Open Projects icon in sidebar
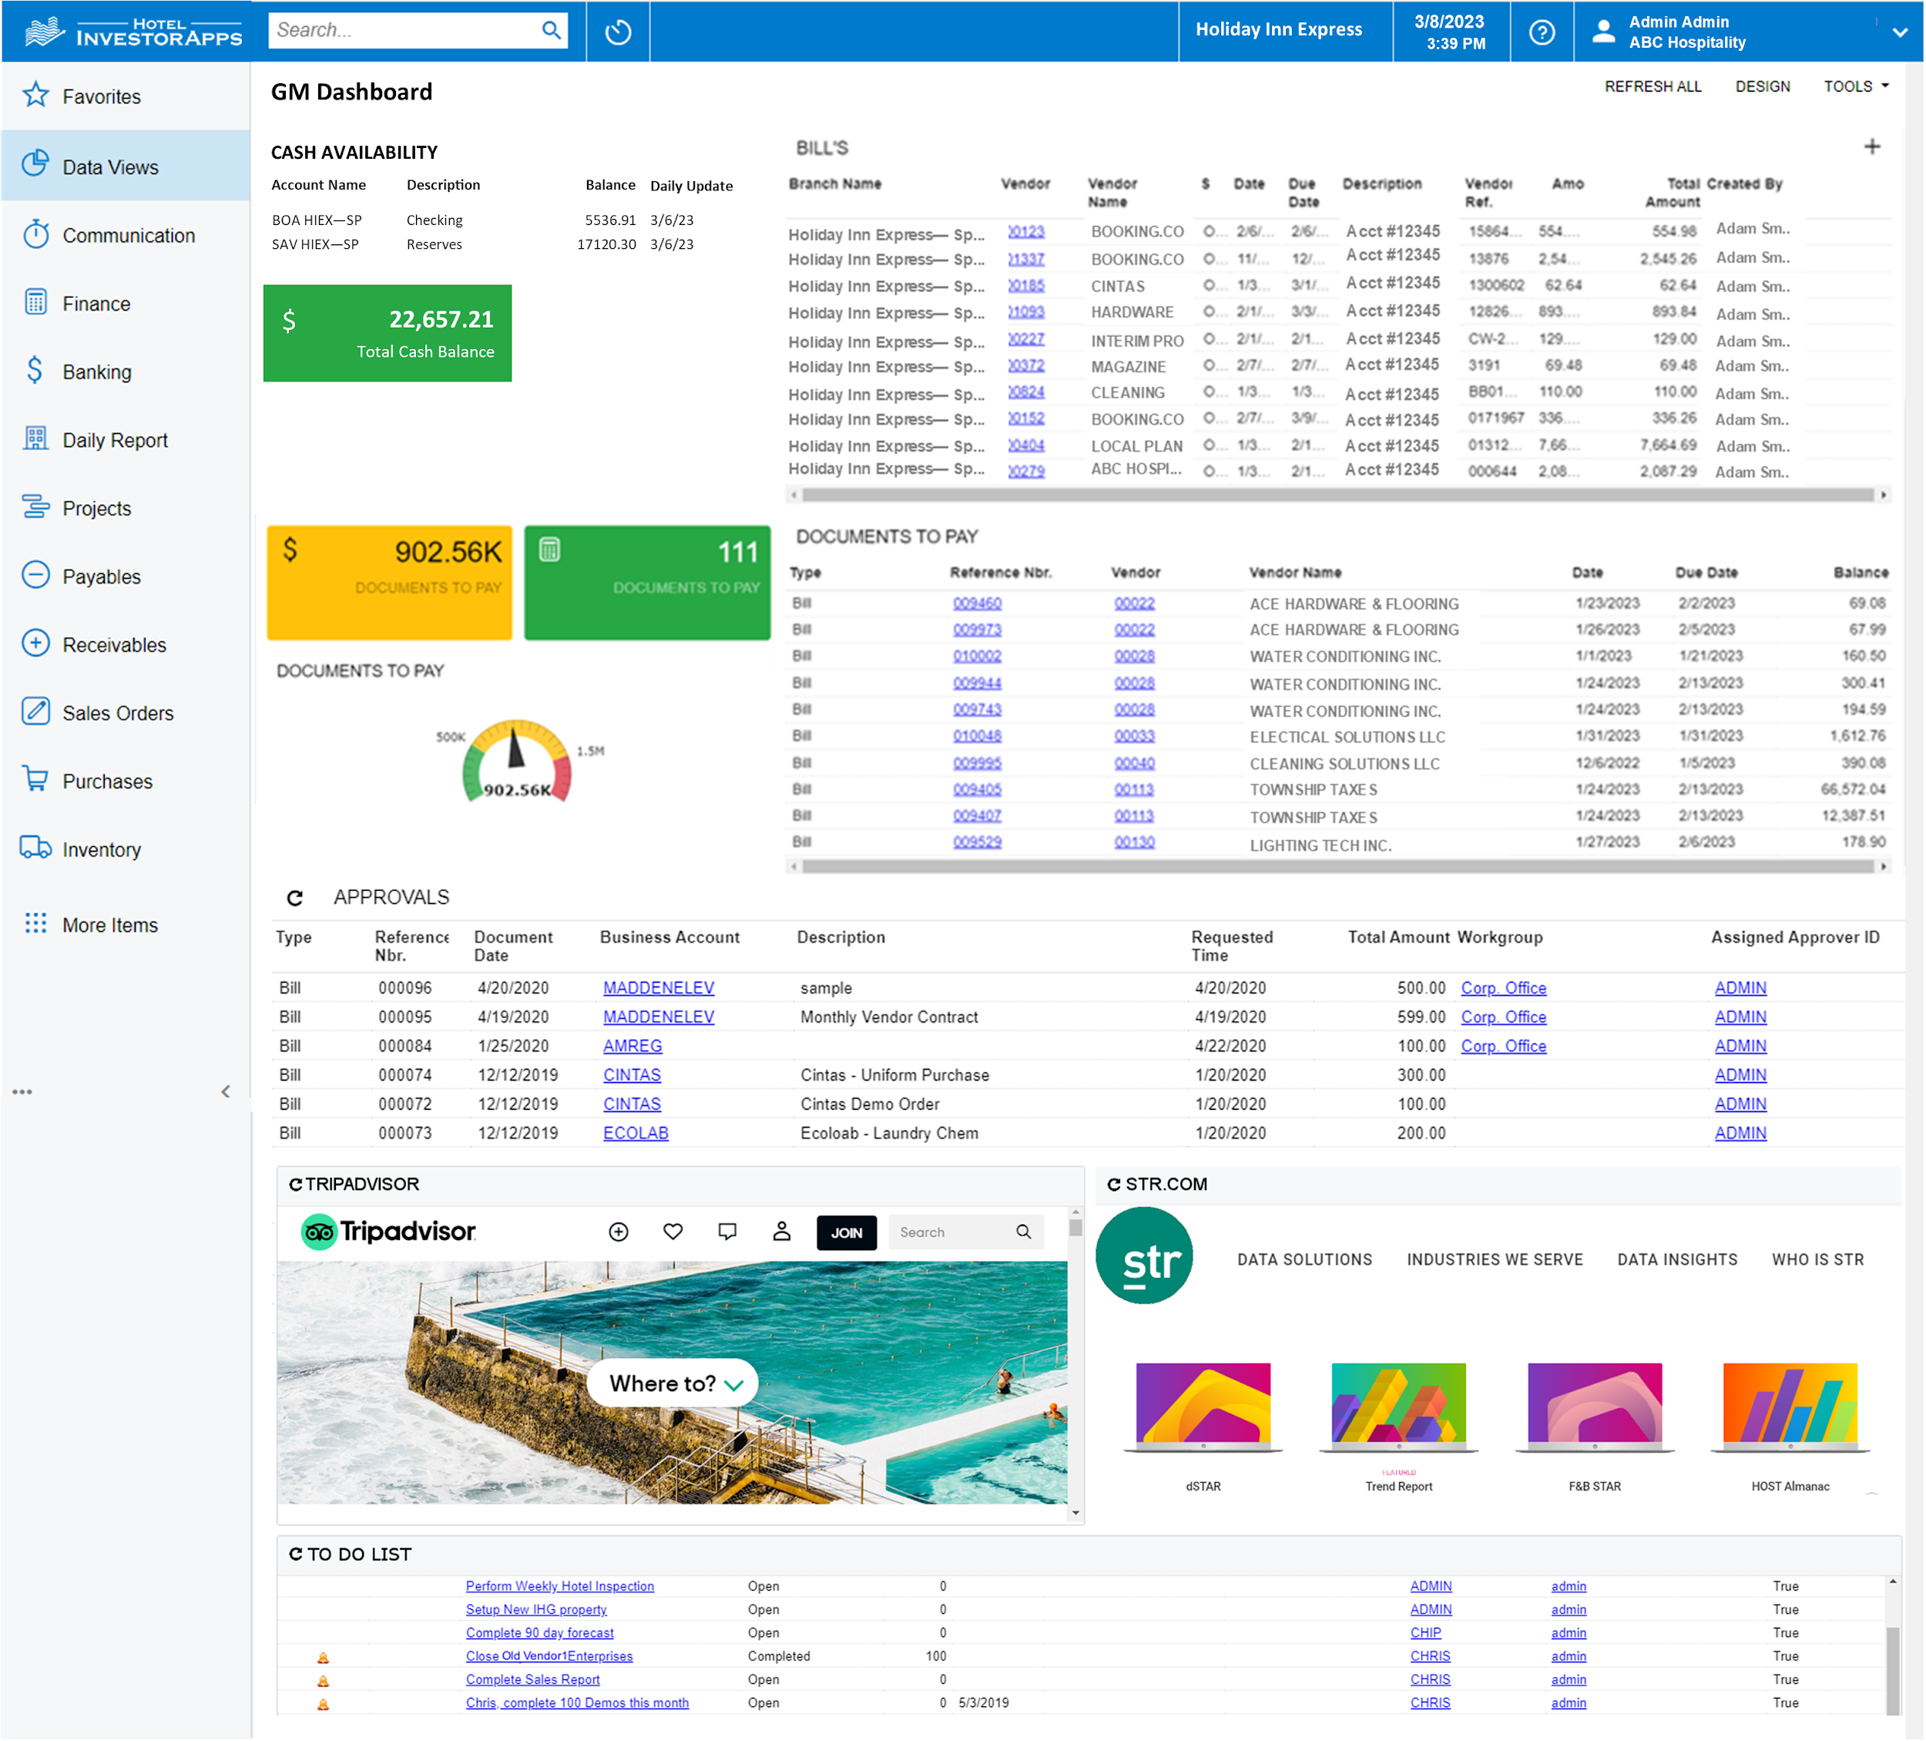Screen dimensions: 1926x1741 [x=35, y=506]
